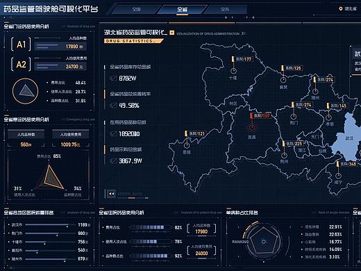Screen dimensions: 361x271
Task: Select the 荆州 map marker circle
Action: coord(284,155)
